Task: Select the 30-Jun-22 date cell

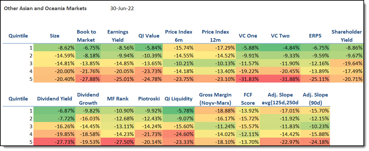Action: [x=122, y=8]
